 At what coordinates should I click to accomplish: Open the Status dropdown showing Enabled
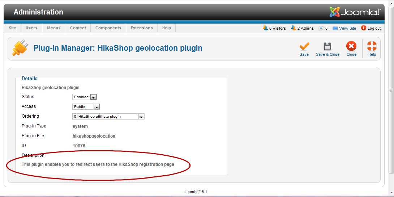(85, 97)
